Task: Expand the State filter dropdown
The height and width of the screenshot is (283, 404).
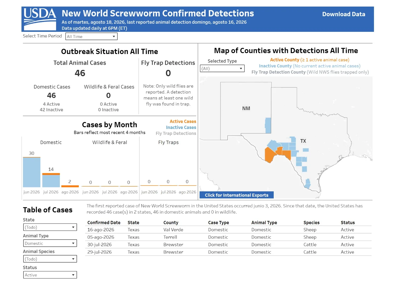Action: click(x=50, y=227)
